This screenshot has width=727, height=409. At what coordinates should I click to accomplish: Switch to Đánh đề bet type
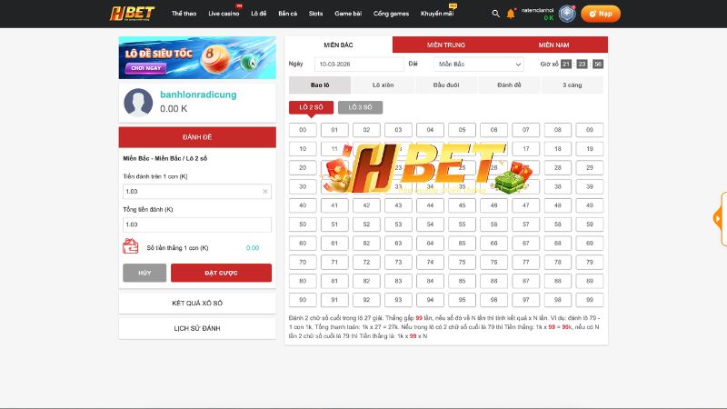509,85
